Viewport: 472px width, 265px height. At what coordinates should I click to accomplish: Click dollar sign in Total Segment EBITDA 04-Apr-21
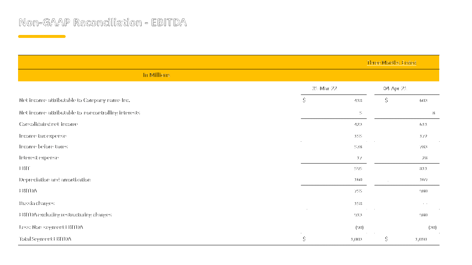click(x=386, y=239)
